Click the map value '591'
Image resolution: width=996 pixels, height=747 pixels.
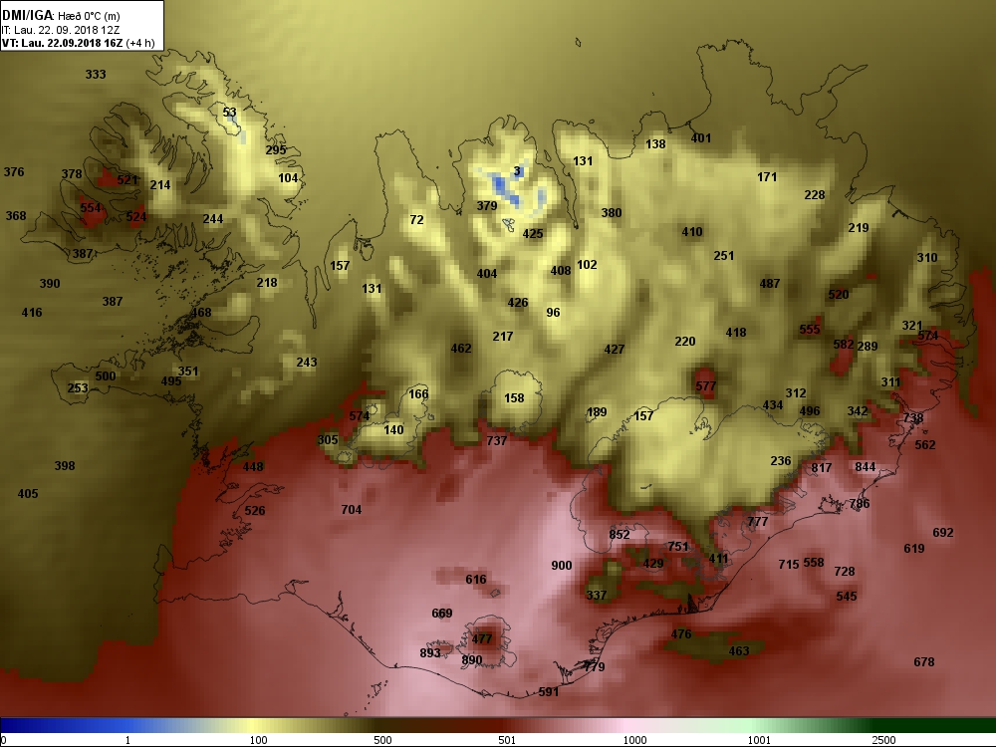click(x=548, y=692)
